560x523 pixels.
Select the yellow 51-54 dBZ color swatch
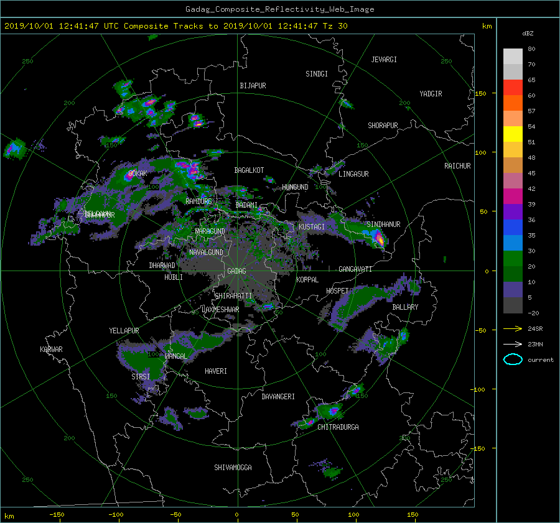pyautogui.click(x=513, y=134)
